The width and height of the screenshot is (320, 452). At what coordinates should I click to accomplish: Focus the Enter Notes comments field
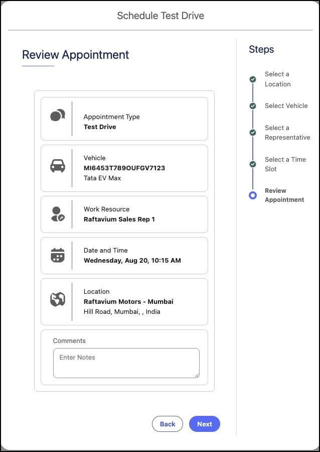pyautogui.click(x=126, y=363)
